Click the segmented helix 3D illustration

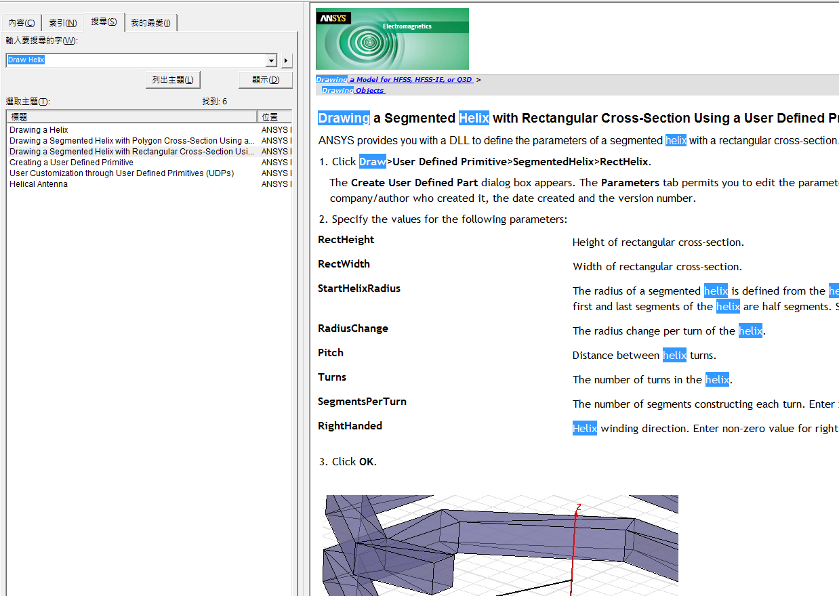[502, 545]
